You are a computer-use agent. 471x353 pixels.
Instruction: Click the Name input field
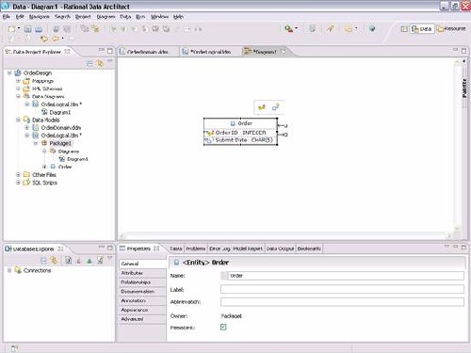[x=342, y=276]
